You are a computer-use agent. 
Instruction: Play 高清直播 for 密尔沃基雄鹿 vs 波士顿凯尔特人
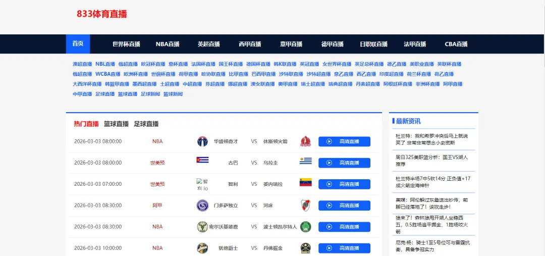(344, 227)
